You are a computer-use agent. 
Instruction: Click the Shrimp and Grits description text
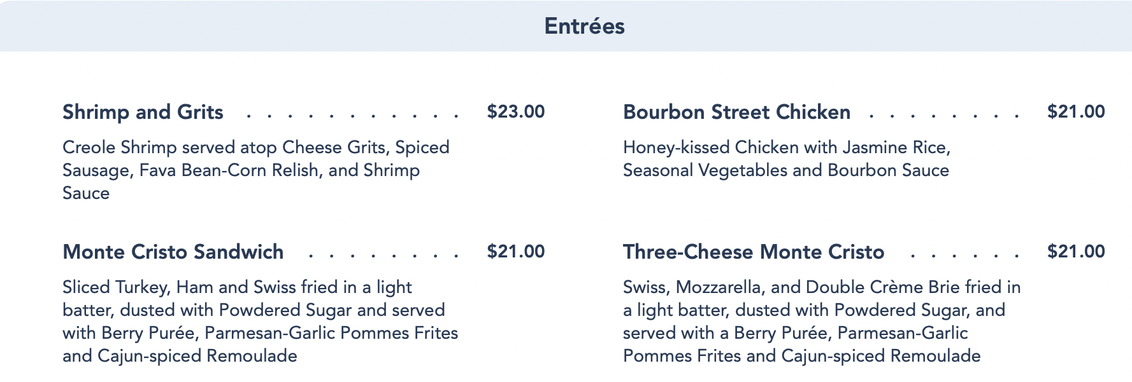pos(255,170)
